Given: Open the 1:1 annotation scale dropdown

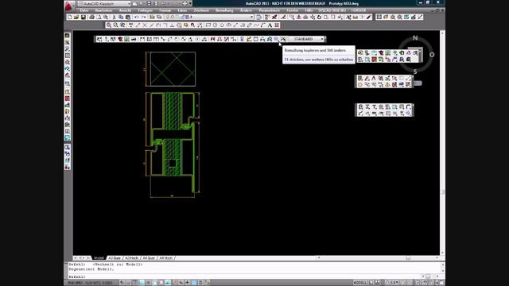Looking at the screenshot, I should click(x=394, y=283).
